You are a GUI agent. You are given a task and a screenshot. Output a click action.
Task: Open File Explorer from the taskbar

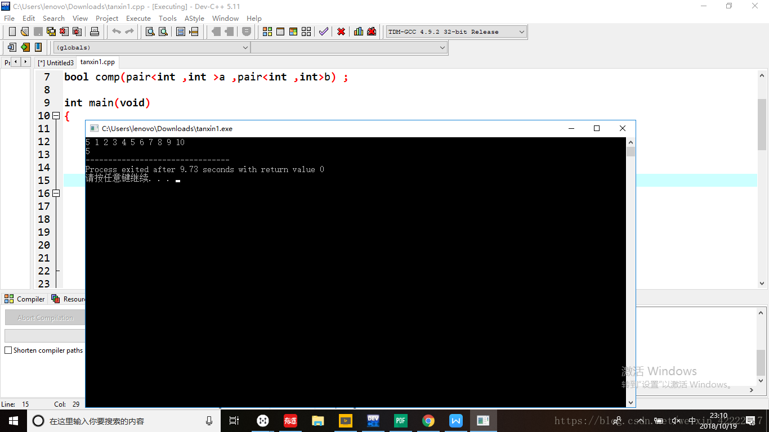pos(318,420)
